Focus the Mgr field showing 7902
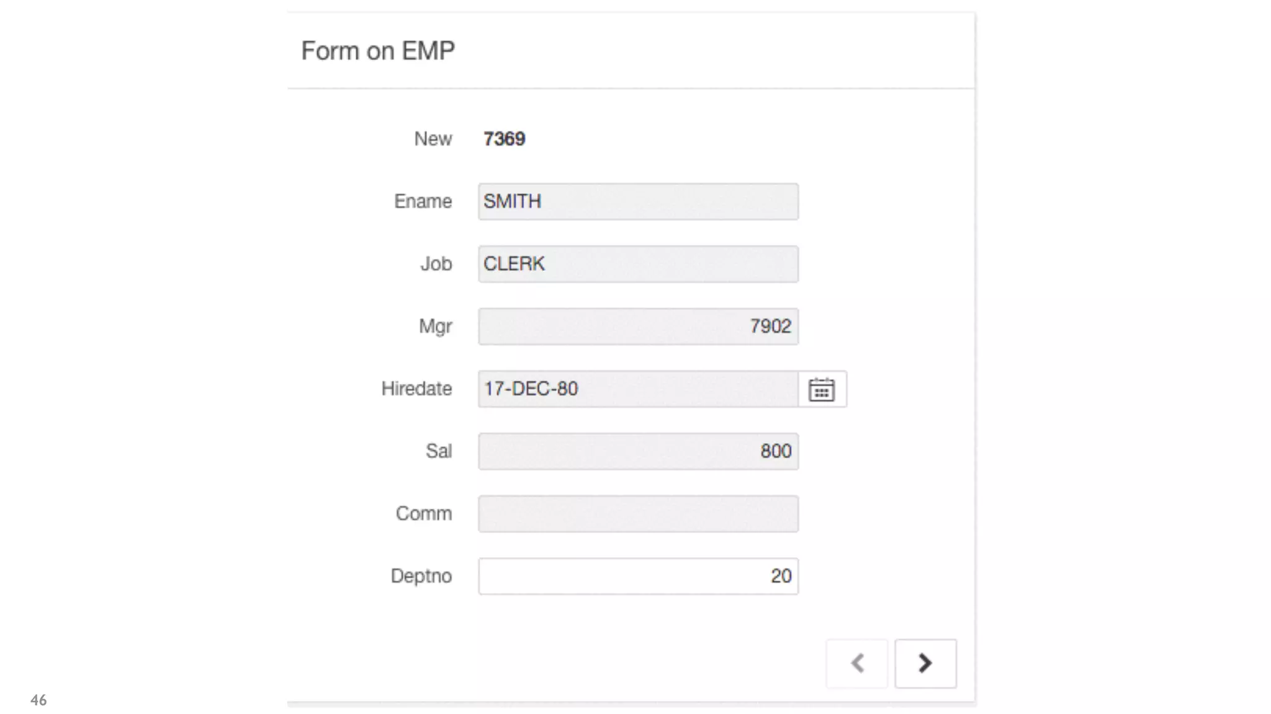This screenshot has height=714, width=1271. tap(638, 327)
